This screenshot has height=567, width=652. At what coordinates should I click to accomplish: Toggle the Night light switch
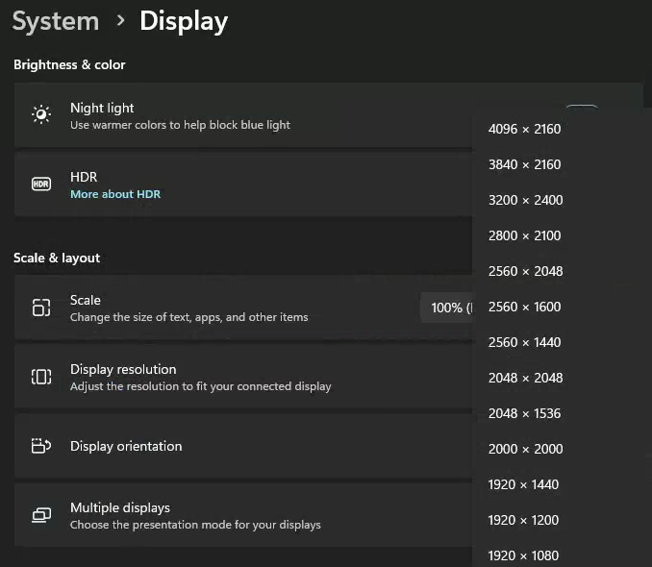pos(582,109)
